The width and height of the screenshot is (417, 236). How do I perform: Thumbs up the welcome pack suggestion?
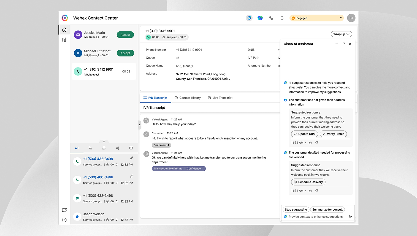pos(310,191)
